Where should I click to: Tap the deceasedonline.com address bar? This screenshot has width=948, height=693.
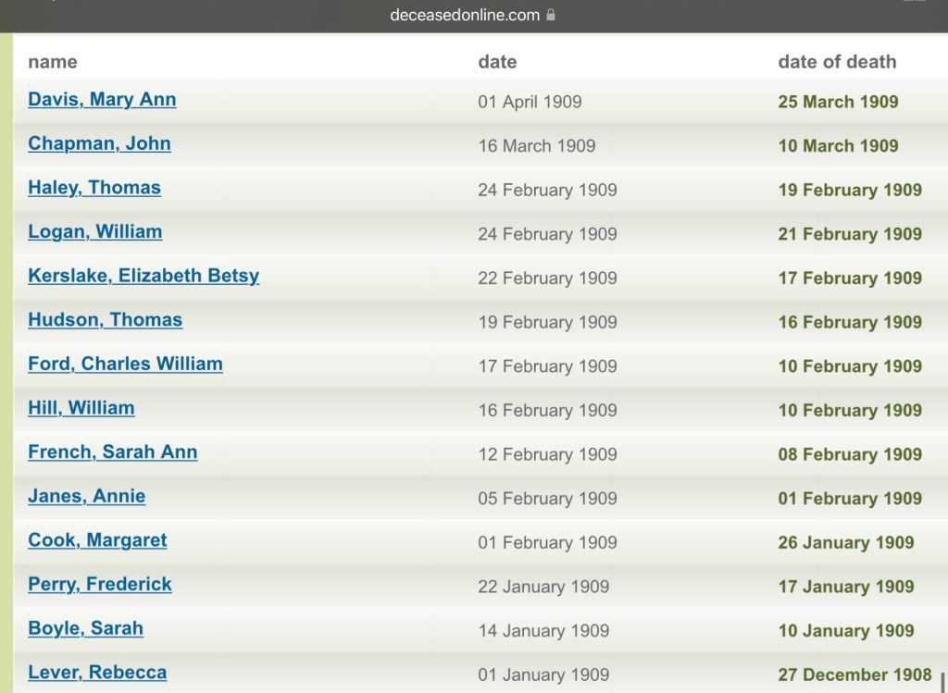click(464, 15)
